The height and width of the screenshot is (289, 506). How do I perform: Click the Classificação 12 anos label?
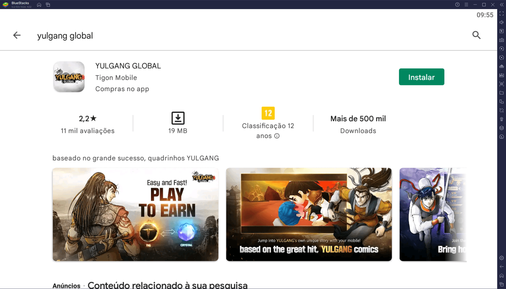click(x=268, y=131)
